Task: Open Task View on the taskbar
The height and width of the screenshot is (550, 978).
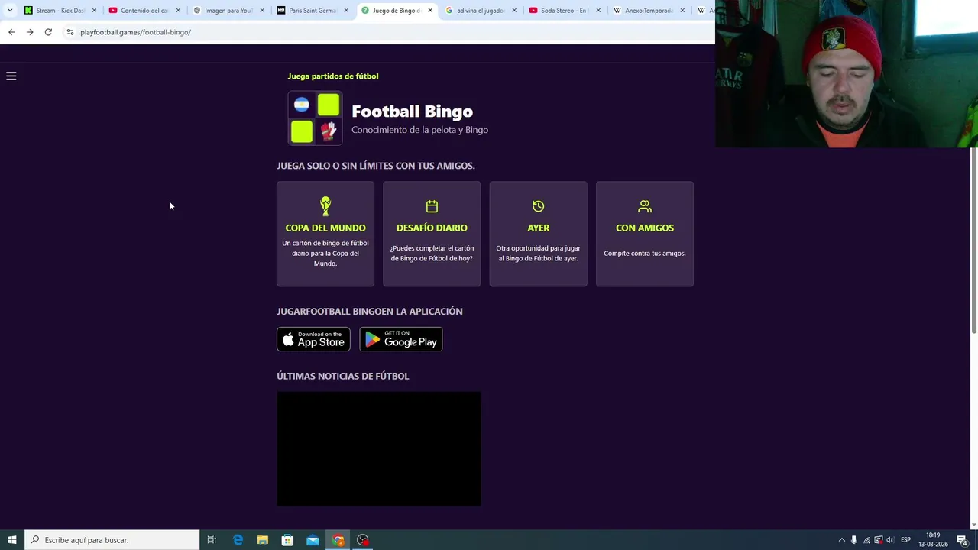Action: (x=212, y=540)
